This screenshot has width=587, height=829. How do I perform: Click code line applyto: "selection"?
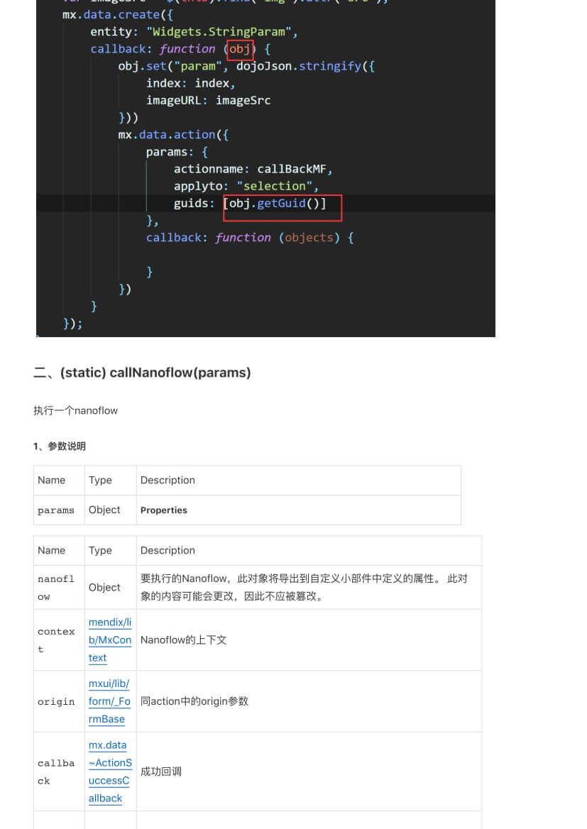click(x=246, y=186)
